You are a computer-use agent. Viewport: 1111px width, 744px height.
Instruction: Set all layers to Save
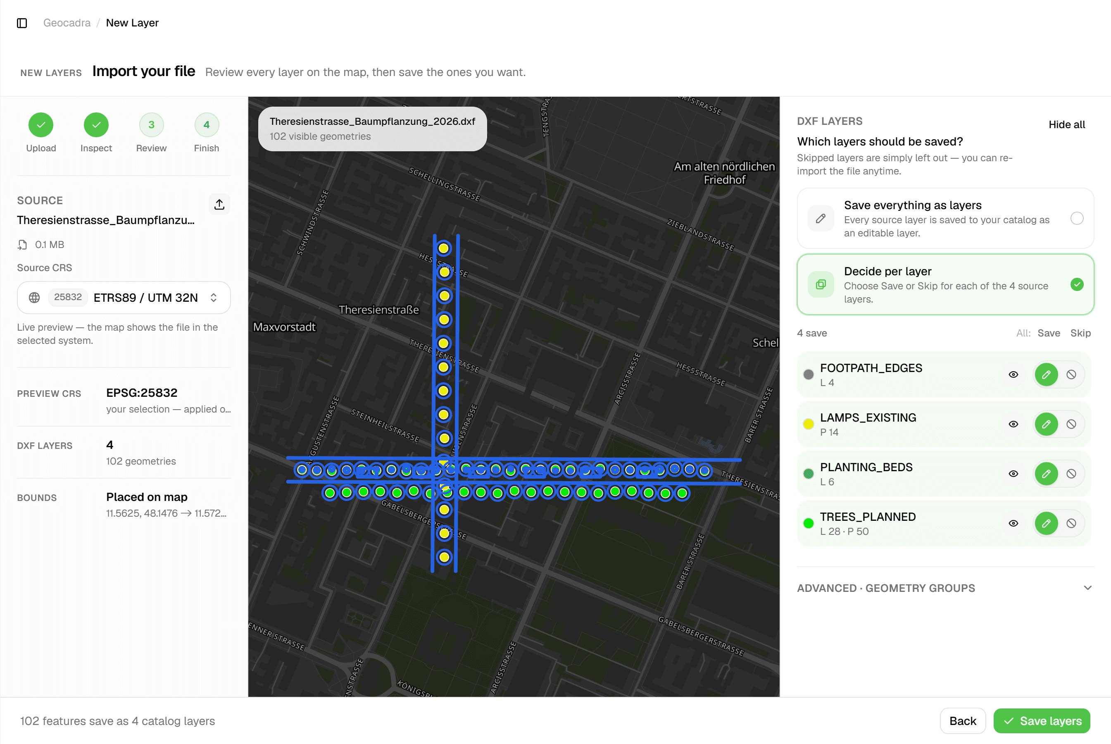[1049, 333]
